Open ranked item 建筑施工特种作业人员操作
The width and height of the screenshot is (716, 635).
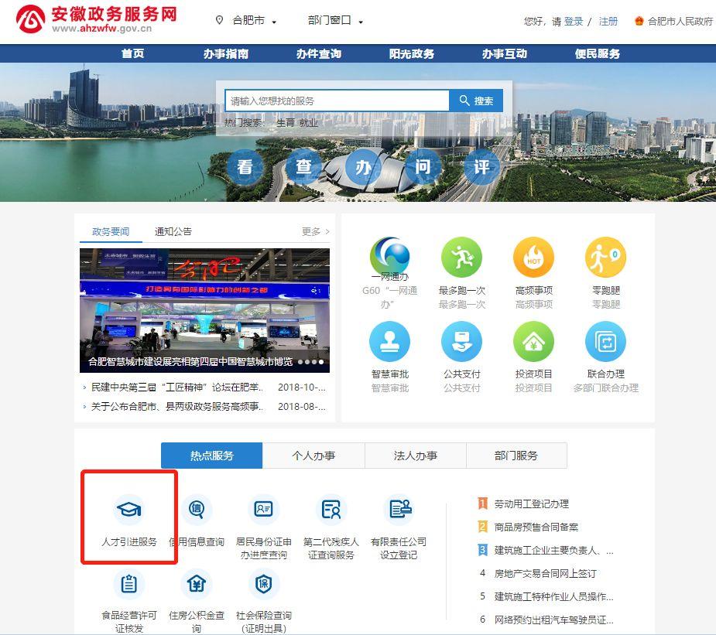click(554, 596)
